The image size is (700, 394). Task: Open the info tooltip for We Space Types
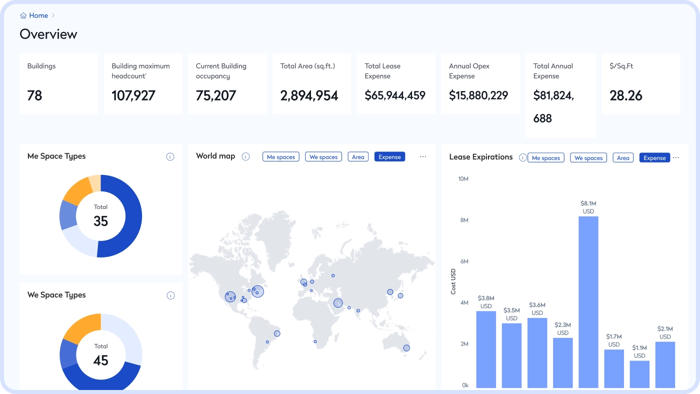(170, 295)
